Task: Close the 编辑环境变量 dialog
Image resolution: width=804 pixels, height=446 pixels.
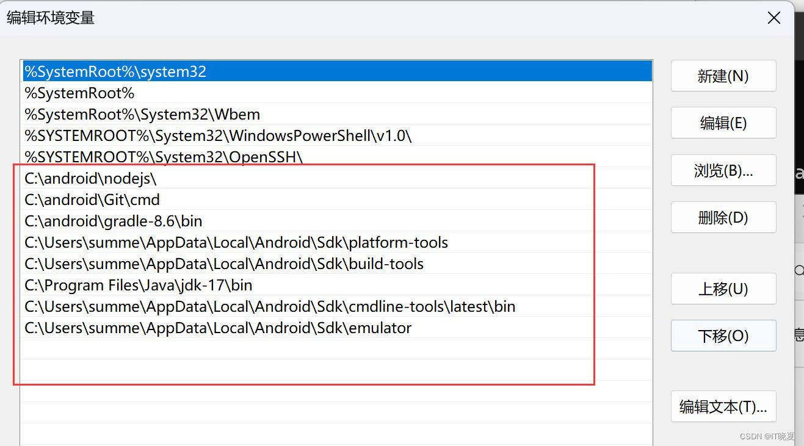Action: (774, 18)
